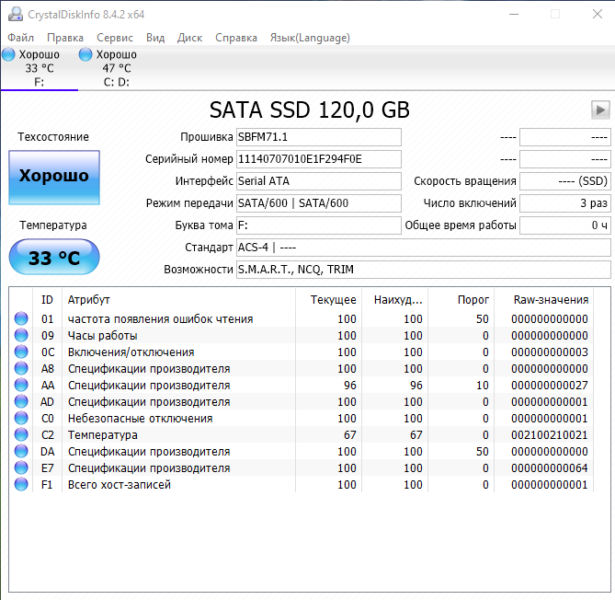Click the Скорость вращения value field
Image resolution: width=615 pixels, height=600 pixels.
point(565,181)
